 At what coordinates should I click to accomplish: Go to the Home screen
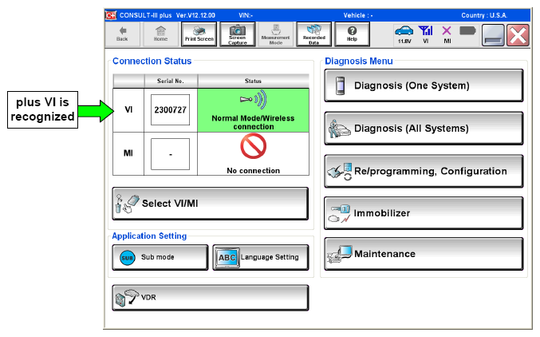[x=160, y=34]
